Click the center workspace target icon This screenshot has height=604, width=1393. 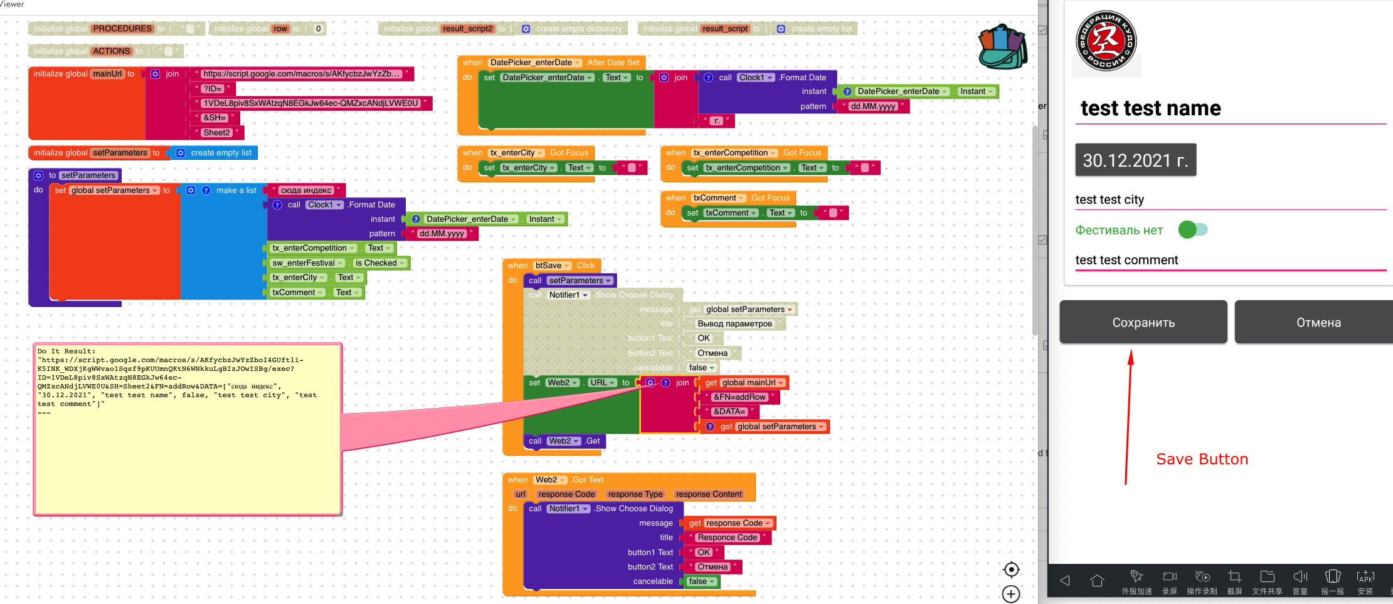(x=1011, y=570)
